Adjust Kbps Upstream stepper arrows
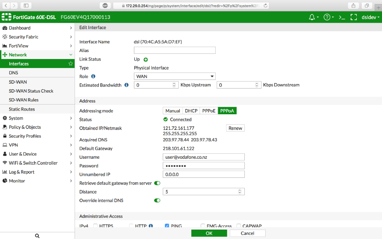382x239 pixels. [174, 85]
